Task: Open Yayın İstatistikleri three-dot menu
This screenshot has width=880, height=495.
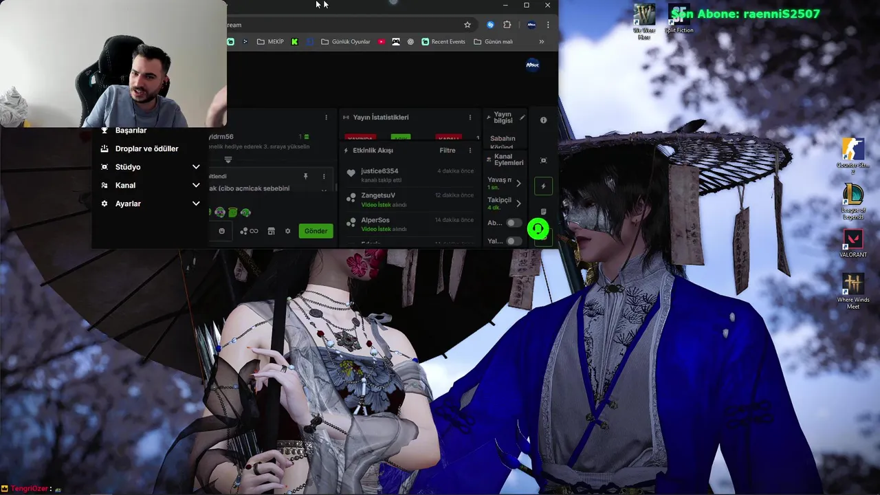Action: (470, 118)
